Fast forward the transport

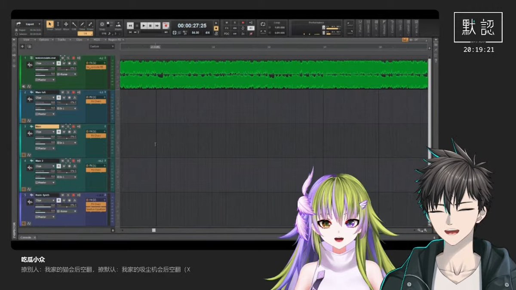click(157, 26)
